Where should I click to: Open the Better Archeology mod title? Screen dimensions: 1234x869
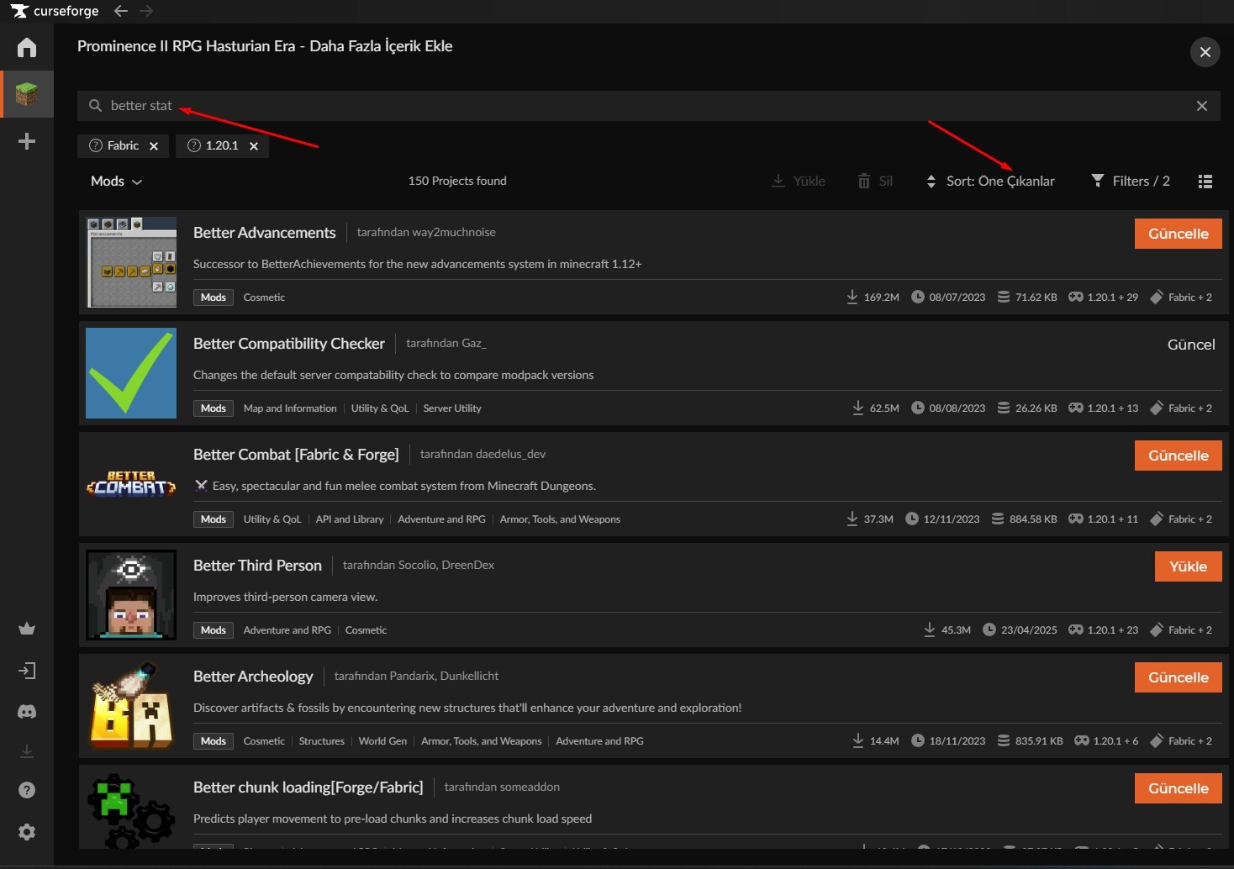(253, 677)
